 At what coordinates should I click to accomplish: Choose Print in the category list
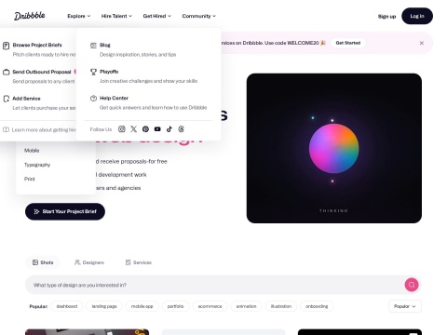click(x=30, y=179)
